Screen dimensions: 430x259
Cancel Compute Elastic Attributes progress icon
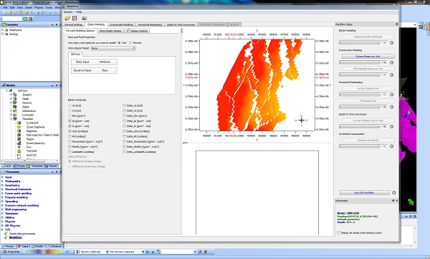point(391,43)
